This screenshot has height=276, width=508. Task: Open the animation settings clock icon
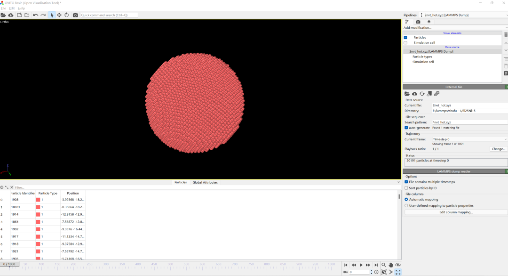(376, 272)
